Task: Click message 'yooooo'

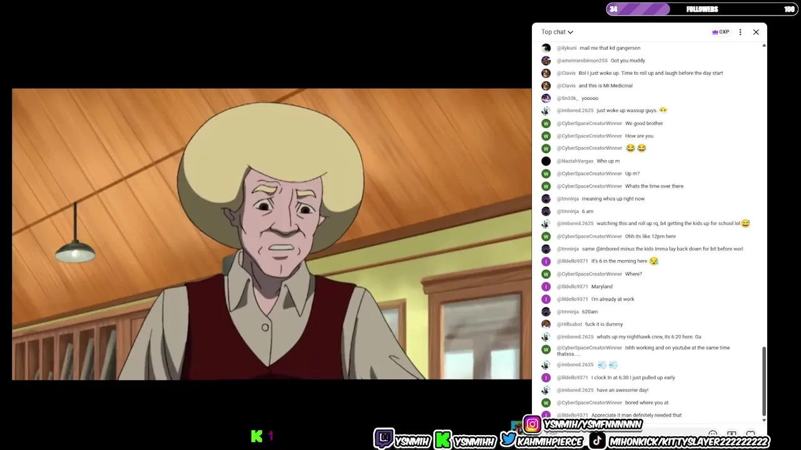Action: (x=590, y=98)
